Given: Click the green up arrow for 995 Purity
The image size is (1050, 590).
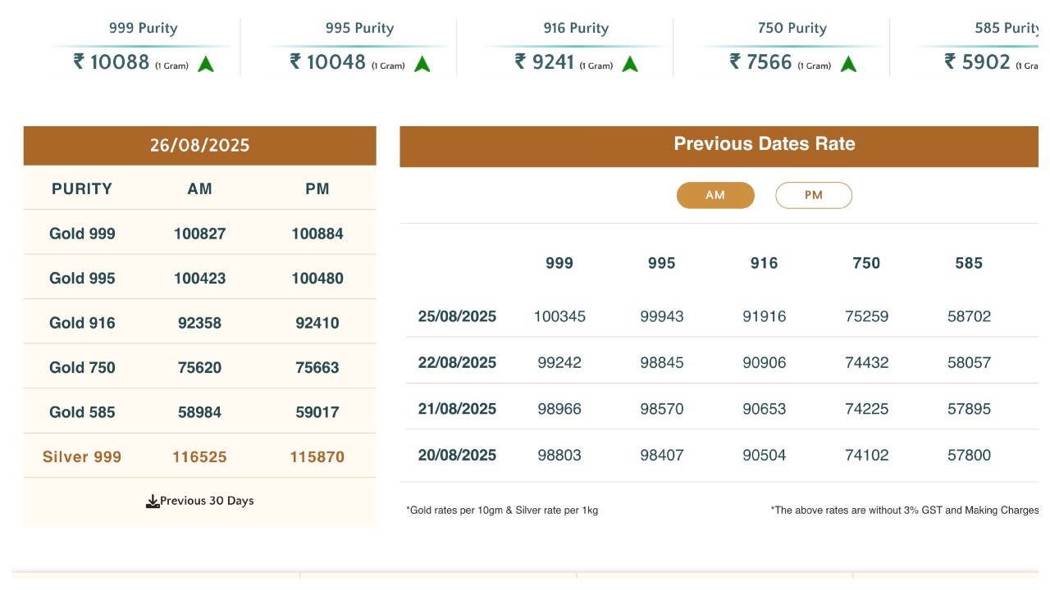Looking at the screenshot, I should [422, 64].
